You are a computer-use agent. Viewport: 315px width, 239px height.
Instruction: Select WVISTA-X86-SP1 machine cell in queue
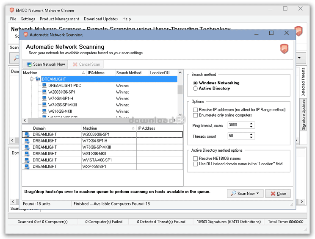click(109, 160)
